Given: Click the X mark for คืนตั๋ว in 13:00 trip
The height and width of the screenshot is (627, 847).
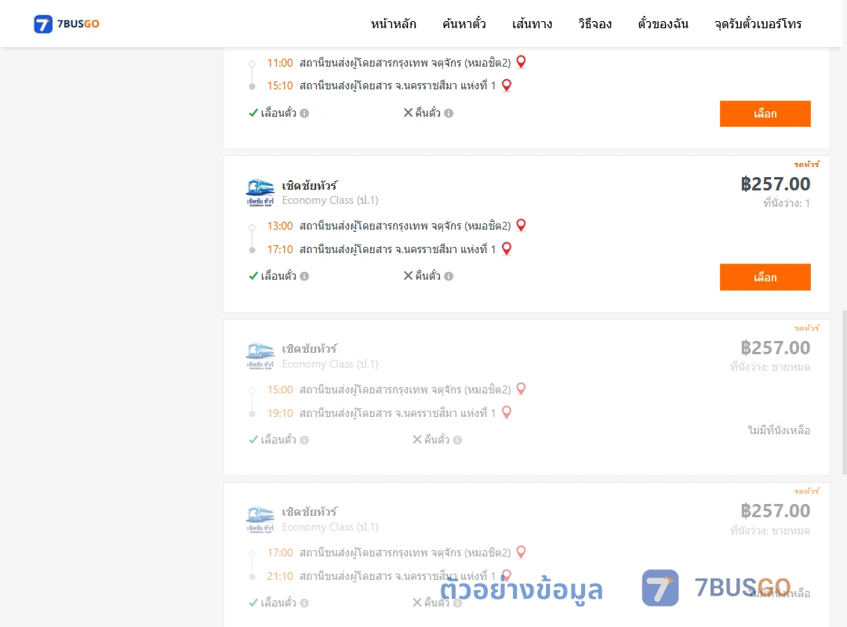Looking at the screenshot, I should (x=409, y=276).
